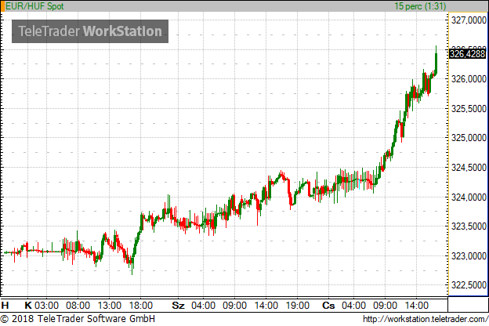Click the 04:00 label after Cs

click(353, 305)
